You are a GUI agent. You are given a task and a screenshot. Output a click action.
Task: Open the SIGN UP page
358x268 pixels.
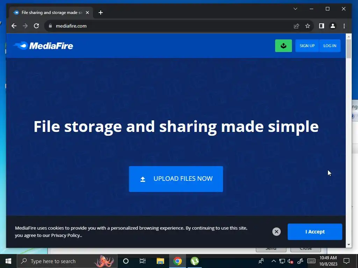(307, 46)
